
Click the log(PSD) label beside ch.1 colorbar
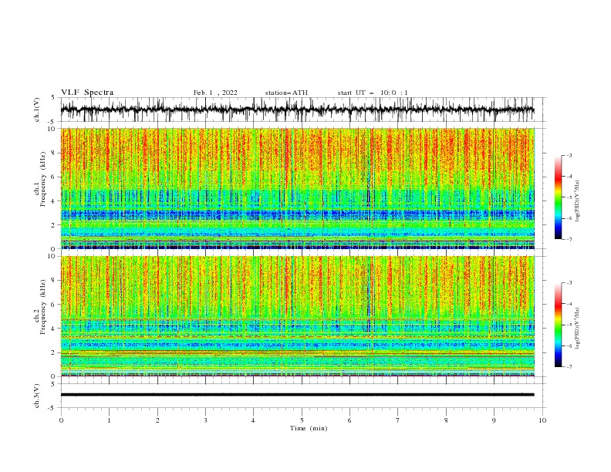tap(577, 201)
